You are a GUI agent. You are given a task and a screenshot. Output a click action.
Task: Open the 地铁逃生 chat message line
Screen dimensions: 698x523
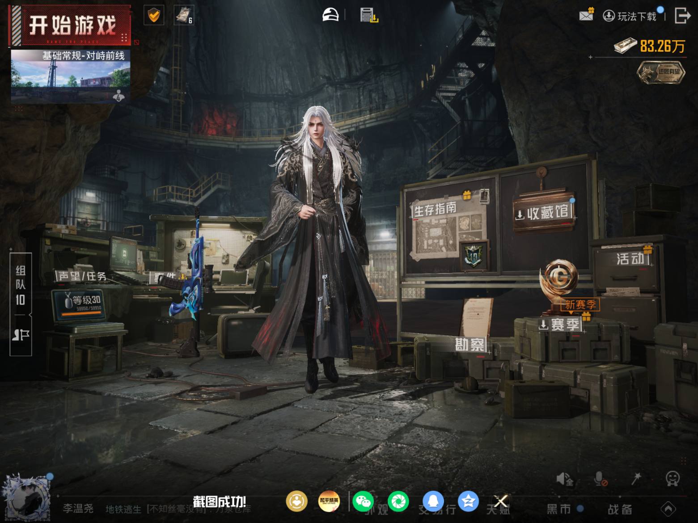pos(178,509)
